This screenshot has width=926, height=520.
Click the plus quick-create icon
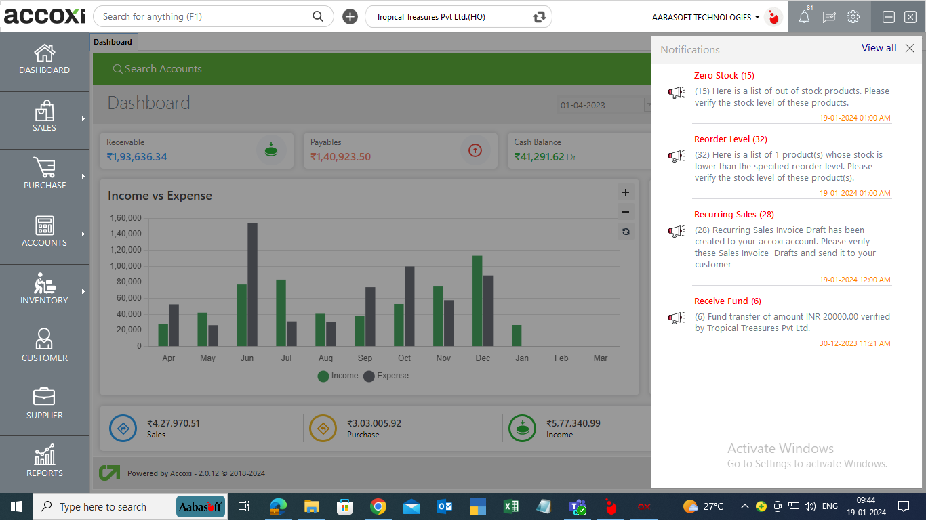[x=350, y=17]
